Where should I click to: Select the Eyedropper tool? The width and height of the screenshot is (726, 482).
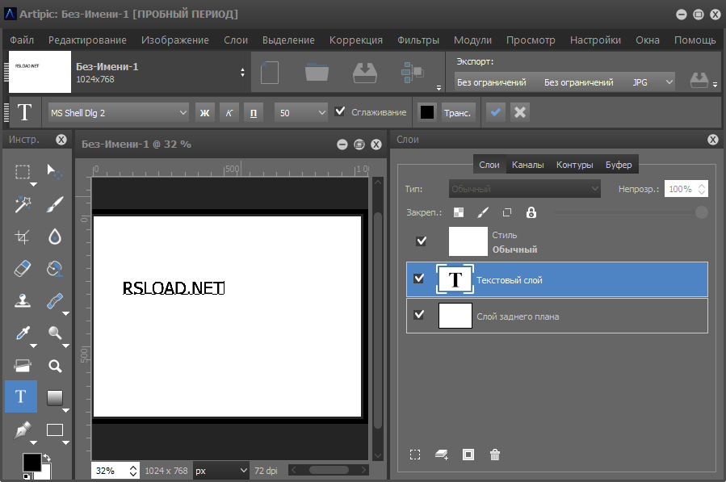pyautogui.click(x=23, y=333)
